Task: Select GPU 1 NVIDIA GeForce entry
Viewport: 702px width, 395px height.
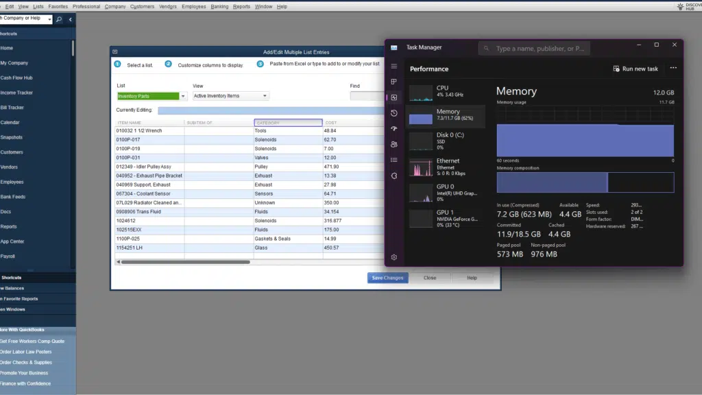Action: tap(446, 219)
